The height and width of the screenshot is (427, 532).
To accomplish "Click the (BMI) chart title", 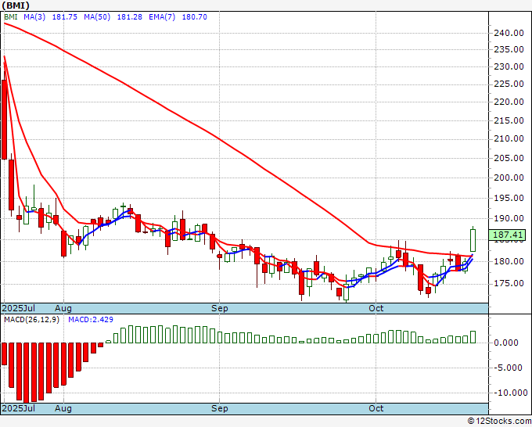I will coord(16,5).
